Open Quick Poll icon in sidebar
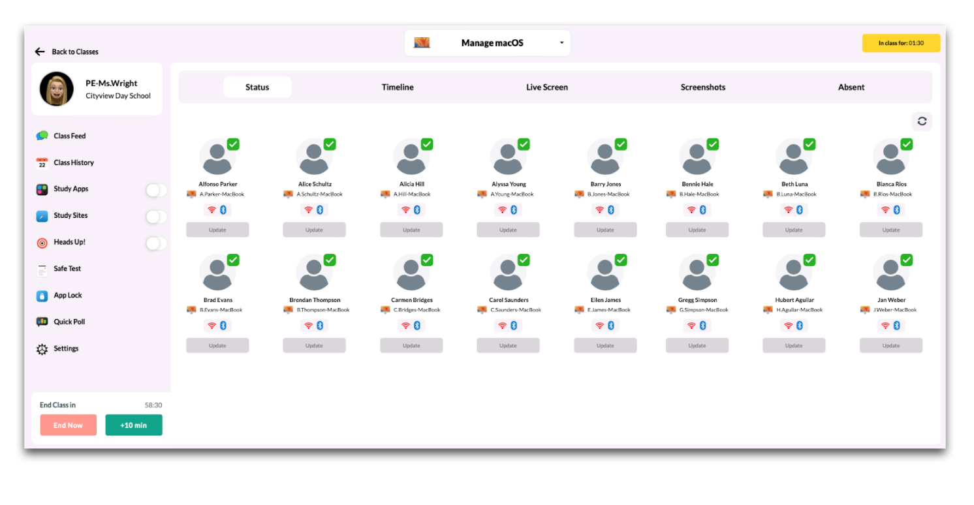974x505 pixels. click(x=42, y=322)
